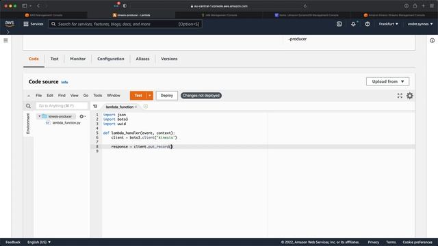Add a new editor tab with plus icon
Screen dimensions: 438x246
[146, 107]
